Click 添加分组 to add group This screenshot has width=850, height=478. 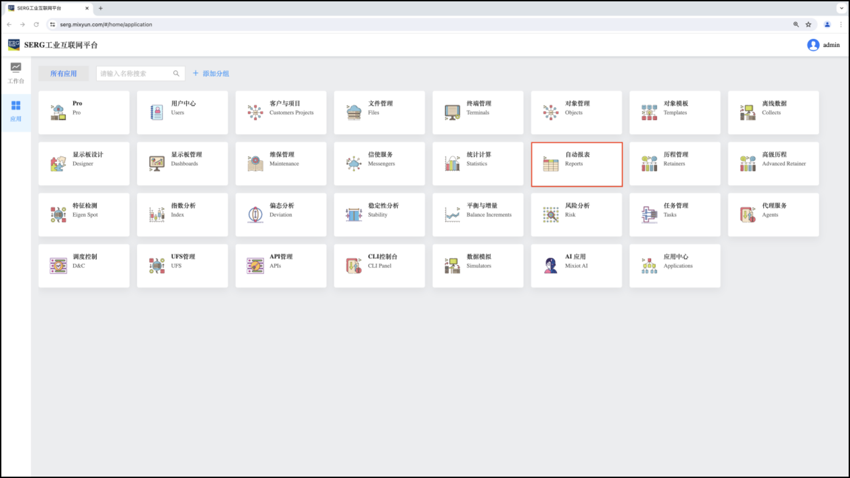tap(211, 74)
